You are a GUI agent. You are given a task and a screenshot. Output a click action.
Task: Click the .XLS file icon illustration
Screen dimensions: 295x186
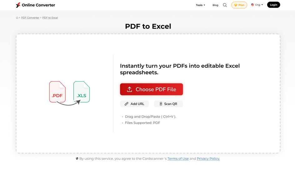pos(82,92)
